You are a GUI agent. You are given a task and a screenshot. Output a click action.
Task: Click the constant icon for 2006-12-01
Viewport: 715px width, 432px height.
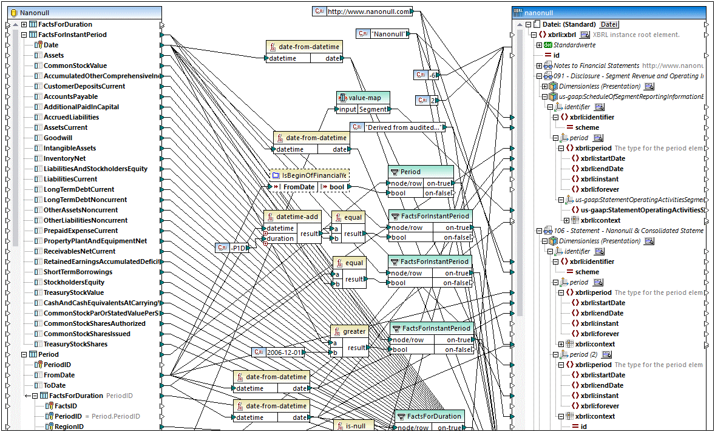259,352
